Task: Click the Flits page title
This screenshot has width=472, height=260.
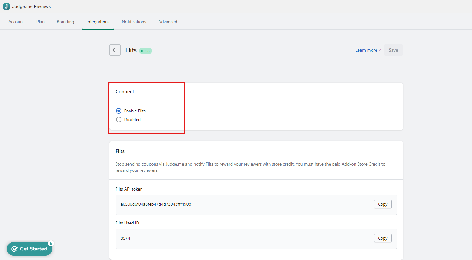Action: tap(131, 50)
